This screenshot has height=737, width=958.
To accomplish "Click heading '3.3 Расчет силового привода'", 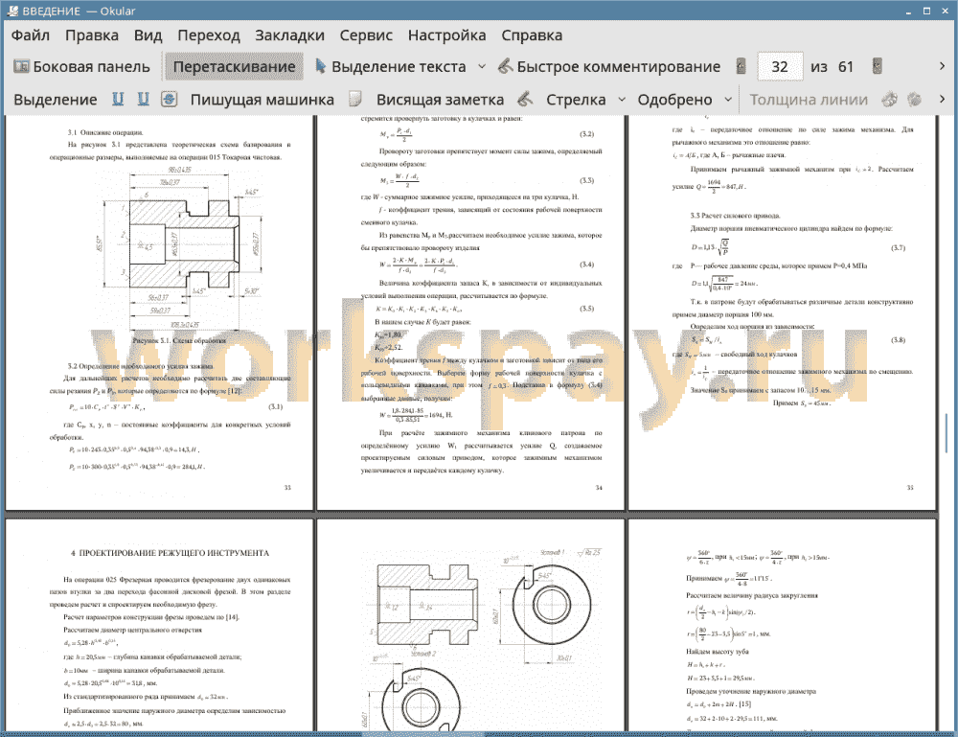I will pos(735,216).
